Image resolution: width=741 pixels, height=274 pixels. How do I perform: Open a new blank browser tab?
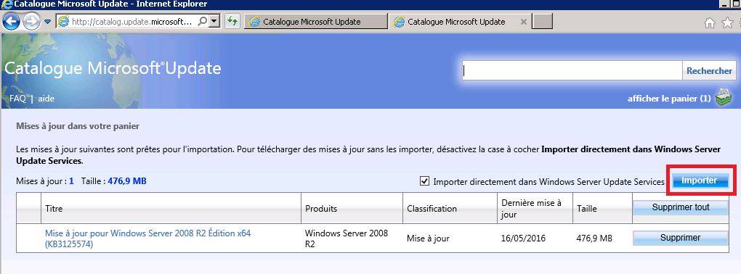(542, 22)
